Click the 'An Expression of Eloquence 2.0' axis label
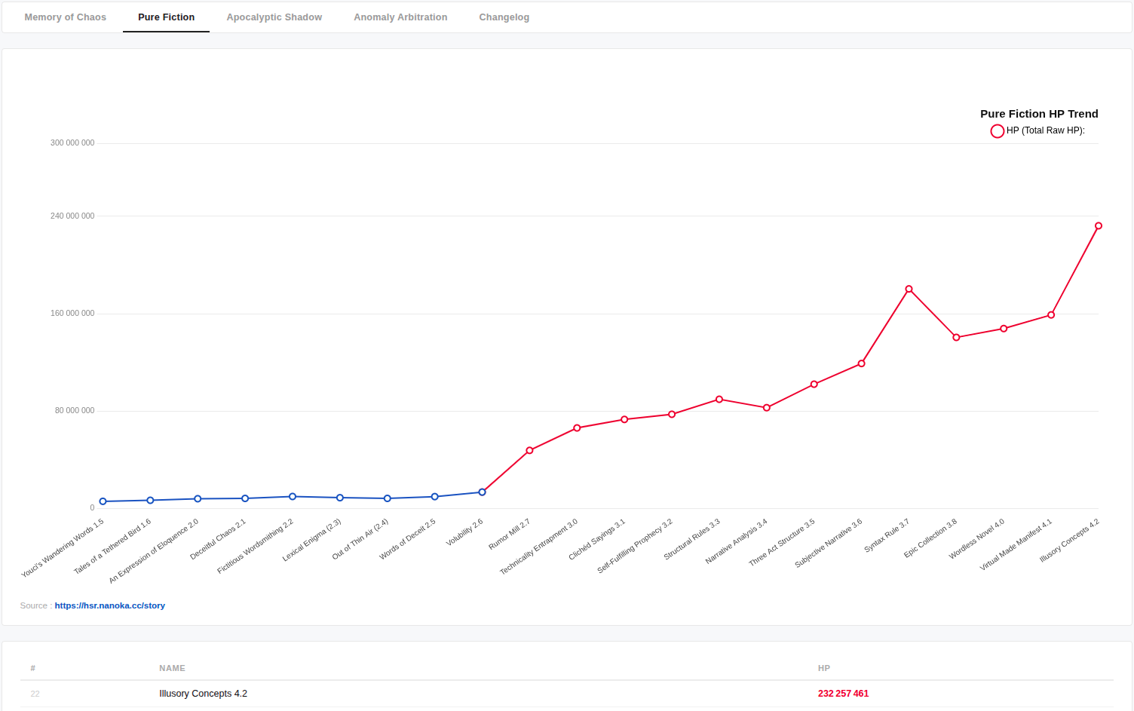The image size is (1134, 711). 154,551
